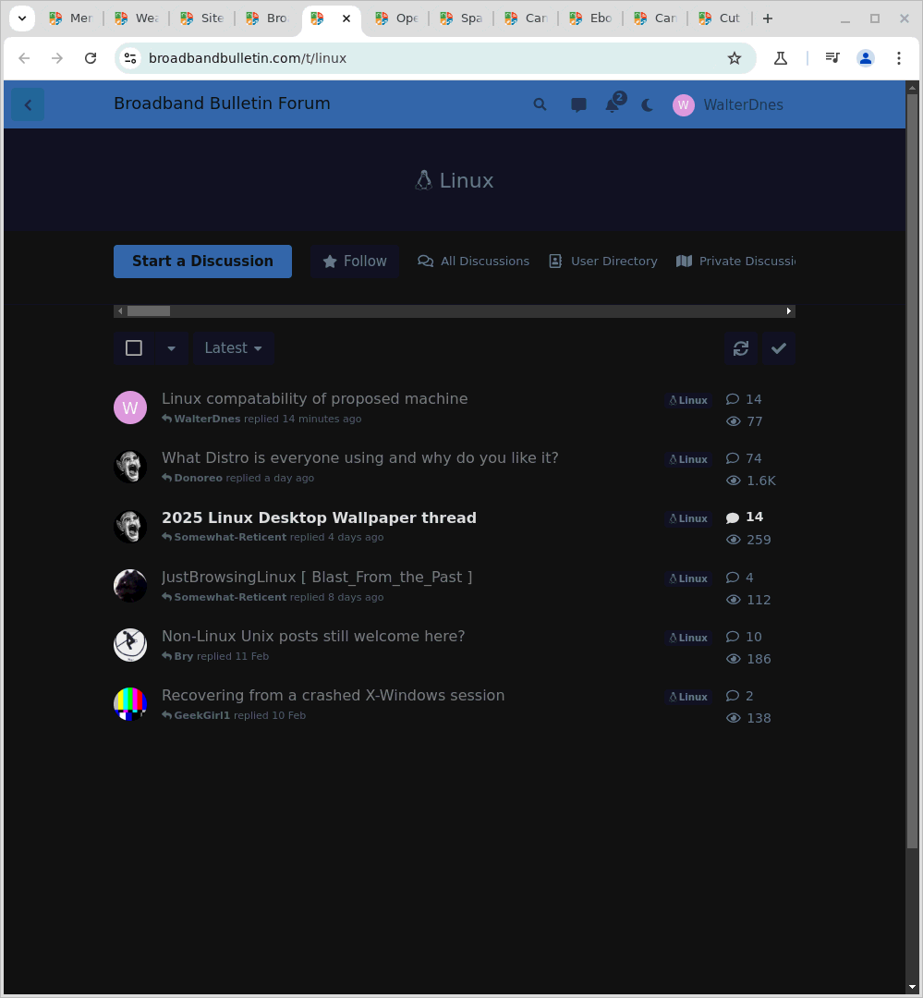Reload the page in browser
The height and width of the screenshot is (998, 923).
[91, 58]
